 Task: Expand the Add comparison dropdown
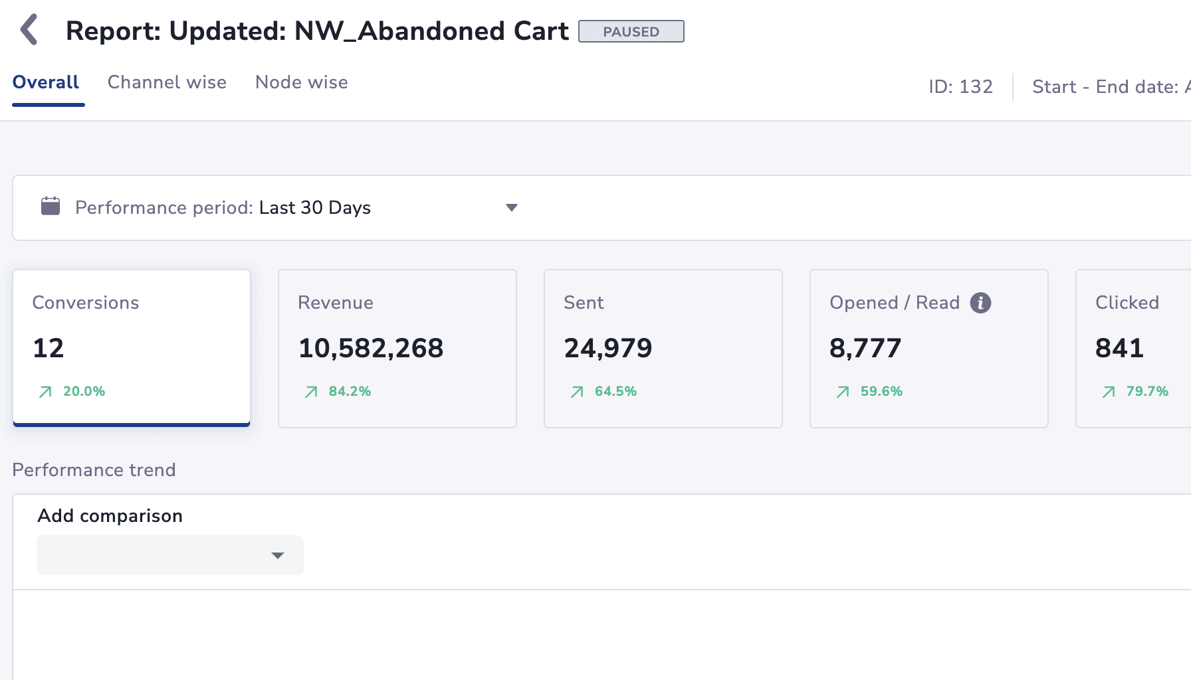click(x=170, y=555)
